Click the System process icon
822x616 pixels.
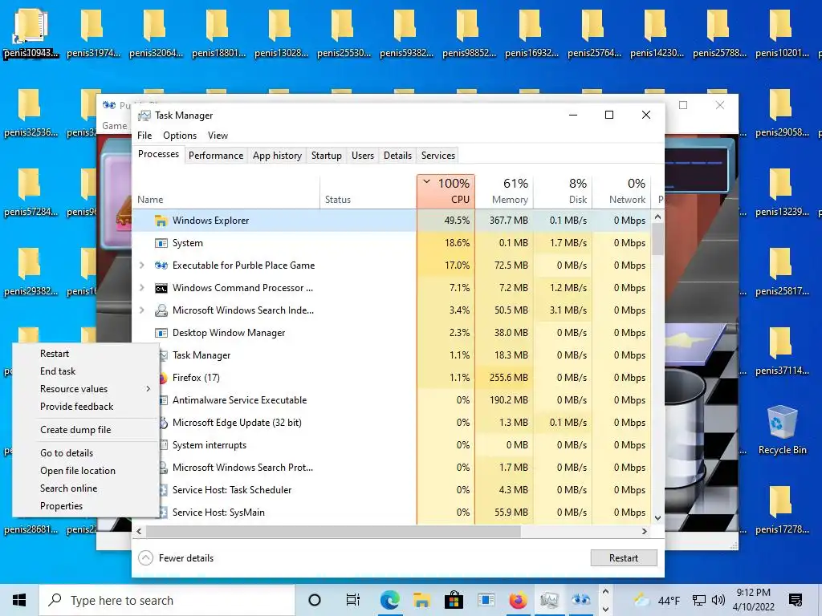click(161, 243)
